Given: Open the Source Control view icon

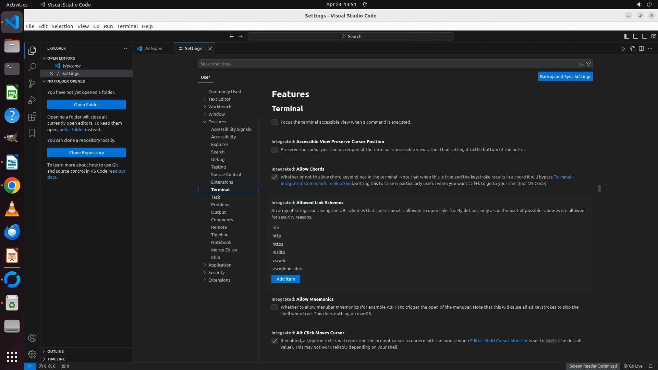Looking at the screenshot, I should (x=32, y=83).
